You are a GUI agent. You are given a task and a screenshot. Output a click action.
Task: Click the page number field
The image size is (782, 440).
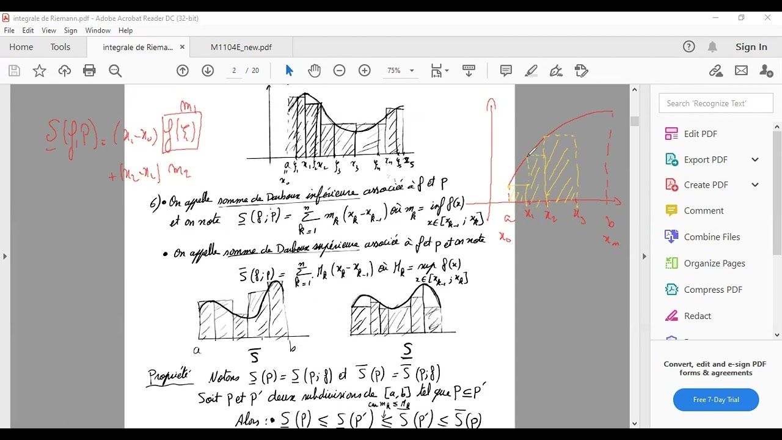pos(234,71)
